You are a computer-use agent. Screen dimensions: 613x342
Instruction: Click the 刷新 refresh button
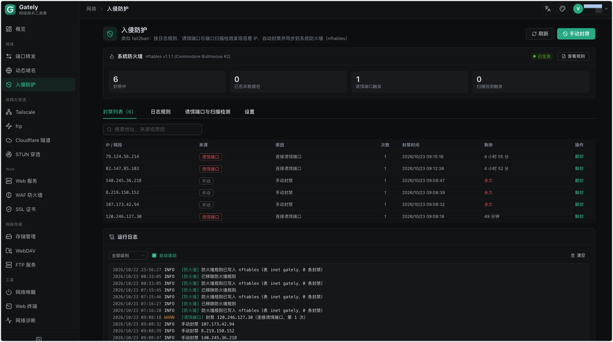coord(540,34)
